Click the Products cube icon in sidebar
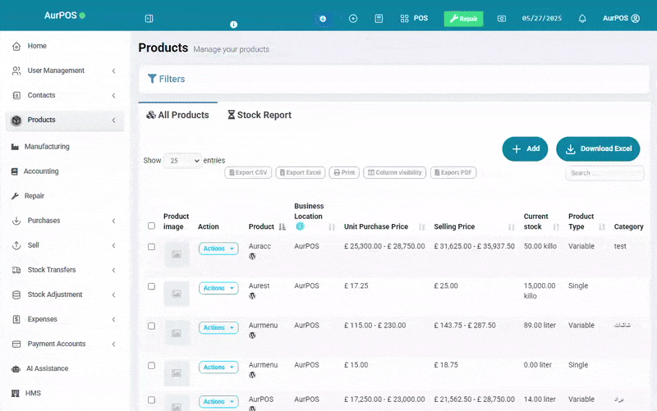The width and height of the screenshot is (657, 411). [x=16, y=120]
